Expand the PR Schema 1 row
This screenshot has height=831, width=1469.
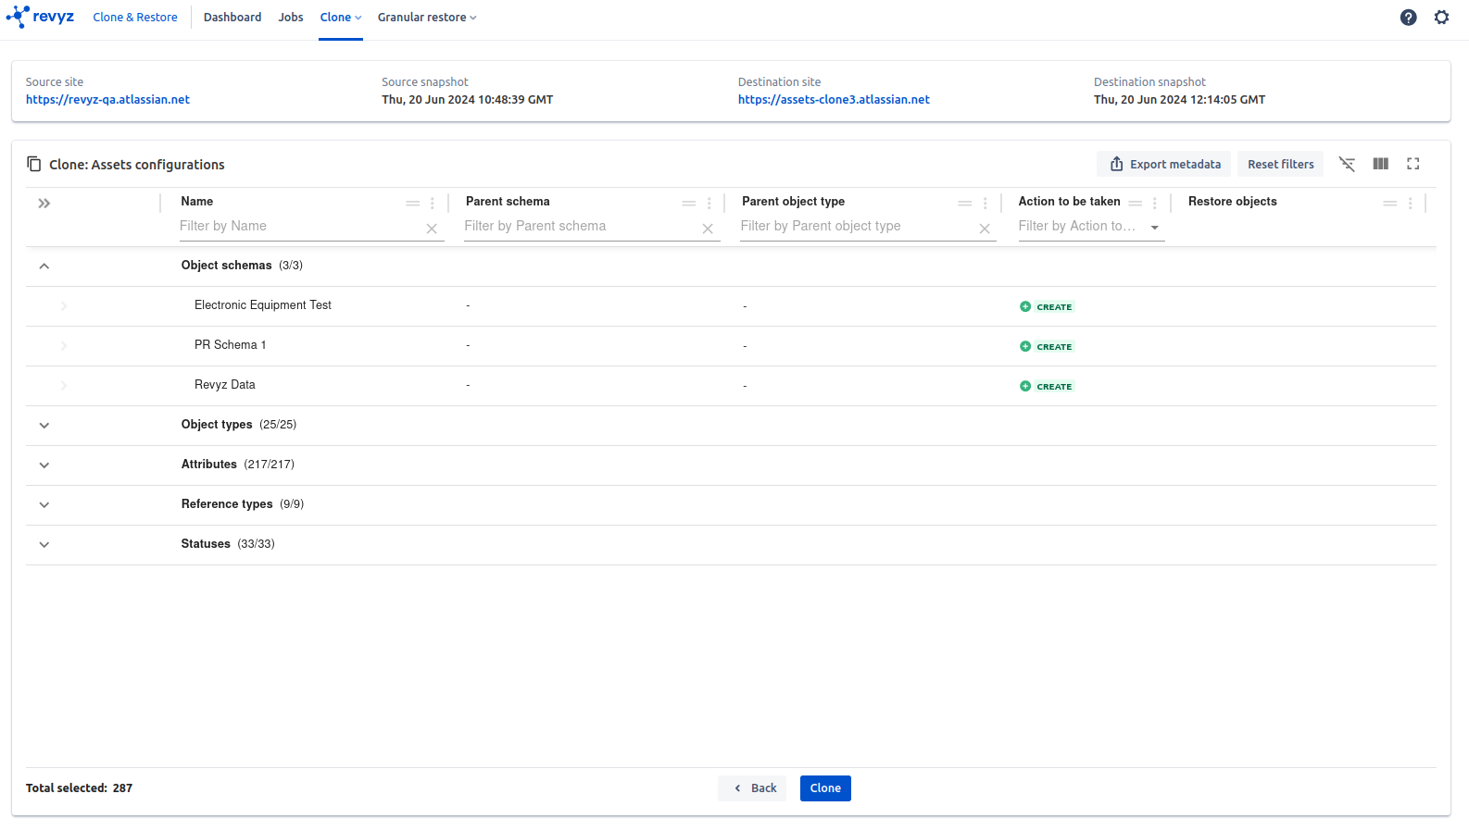[x=63, y=346]
